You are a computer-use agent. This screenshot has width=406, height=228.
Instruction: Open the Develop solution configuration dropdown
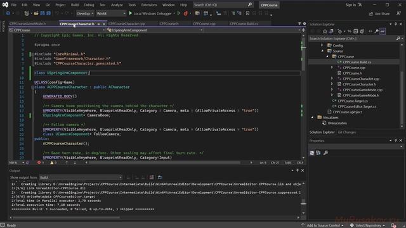tap(85, 13)
